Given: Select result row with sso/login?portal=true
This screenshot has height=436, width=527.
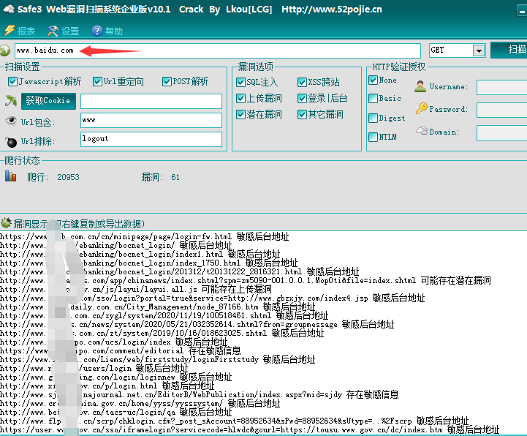Looking at the screenshot, I should pos(213,298).
